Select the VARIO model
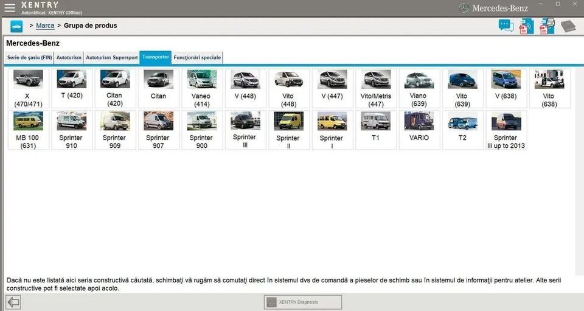 point(419,130)
